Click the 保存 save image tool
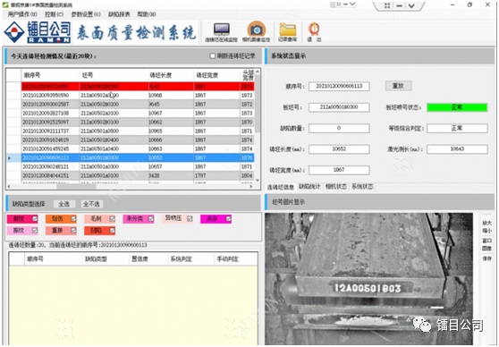 (x=486, y=258)
